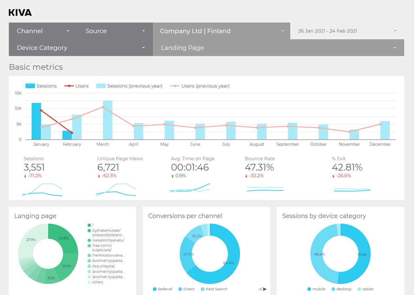Open the Channel filter dropdown
Screen dimensions: 414x295
pyautogui.click(x=43, y=31)
